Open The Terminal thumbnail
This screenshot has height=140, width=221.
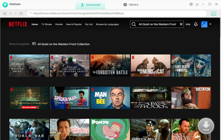70,129
